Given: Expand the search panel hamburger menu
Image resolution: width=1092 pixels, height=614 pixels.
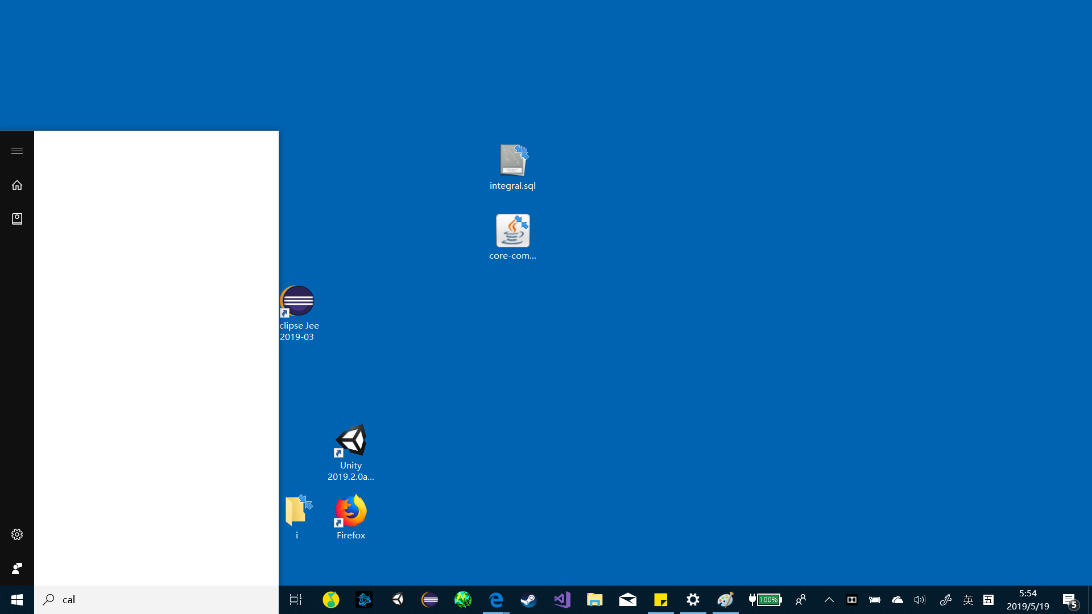Looking at the screenshot, I should (17, 151).
